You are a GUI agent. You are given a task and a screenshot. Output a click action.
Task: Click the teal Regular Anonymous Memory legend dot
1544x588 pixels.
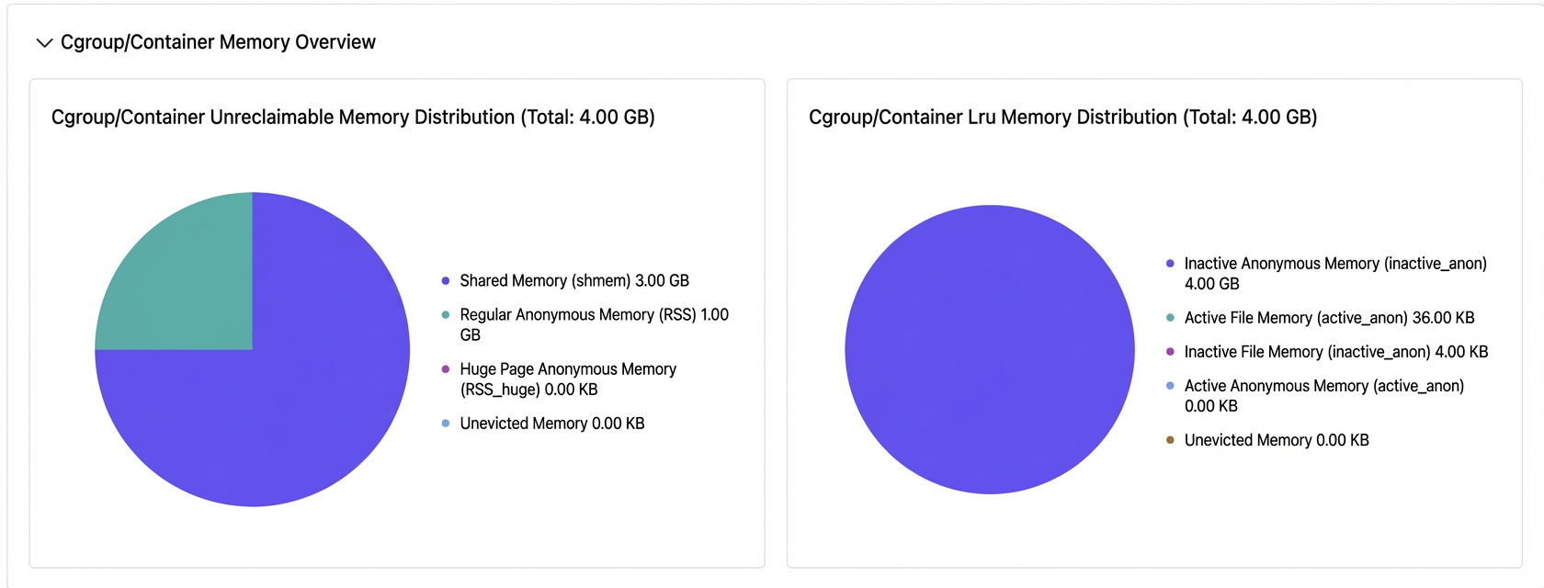coord(446,314)
